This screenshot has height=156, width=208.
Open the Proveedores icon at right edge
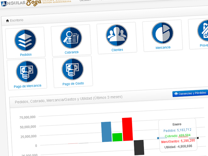pyautogui.click(x=203, y=31)
